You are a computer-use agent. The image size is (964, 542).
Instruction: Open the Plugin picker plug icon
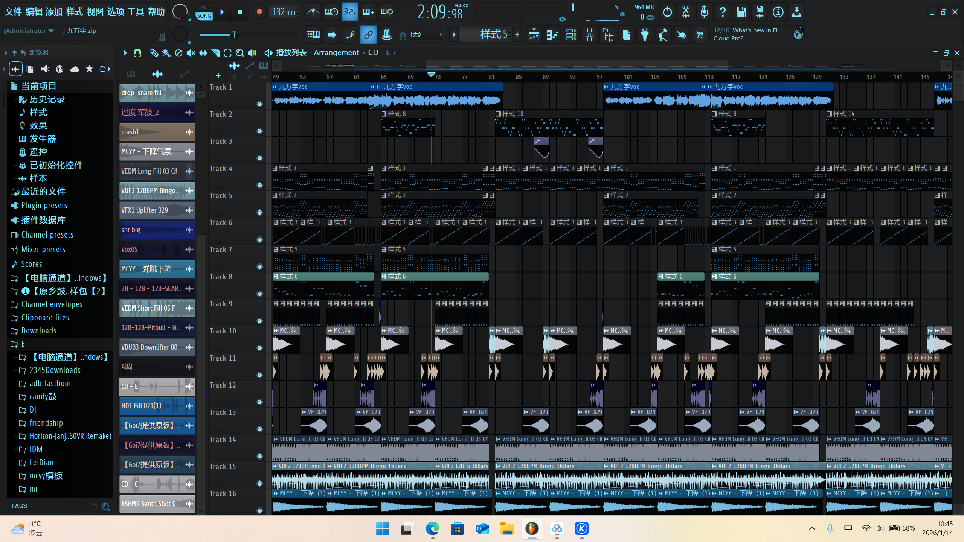(x=645, y=35)
